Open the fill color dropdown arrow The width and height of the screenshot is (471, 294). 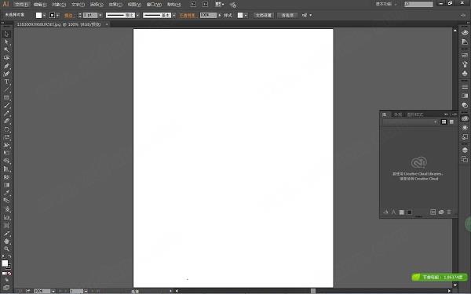[x=45, y=16]
